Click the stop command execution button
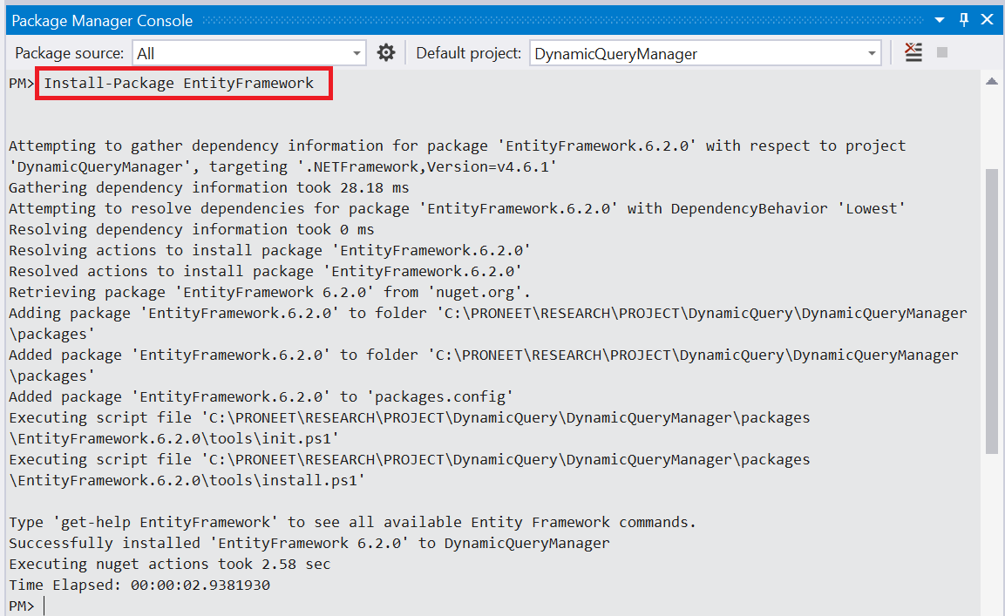Screen dimensions: 1005x616 click(942, 52)
